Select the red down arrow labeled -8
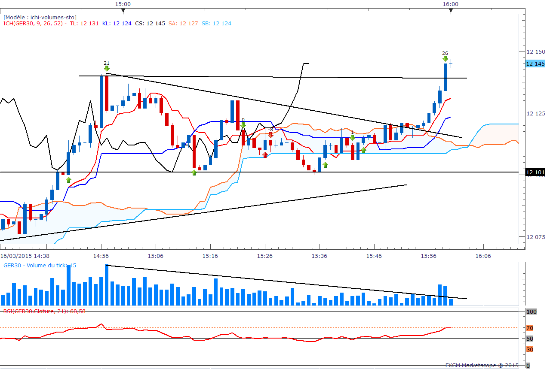 point(270,135)
